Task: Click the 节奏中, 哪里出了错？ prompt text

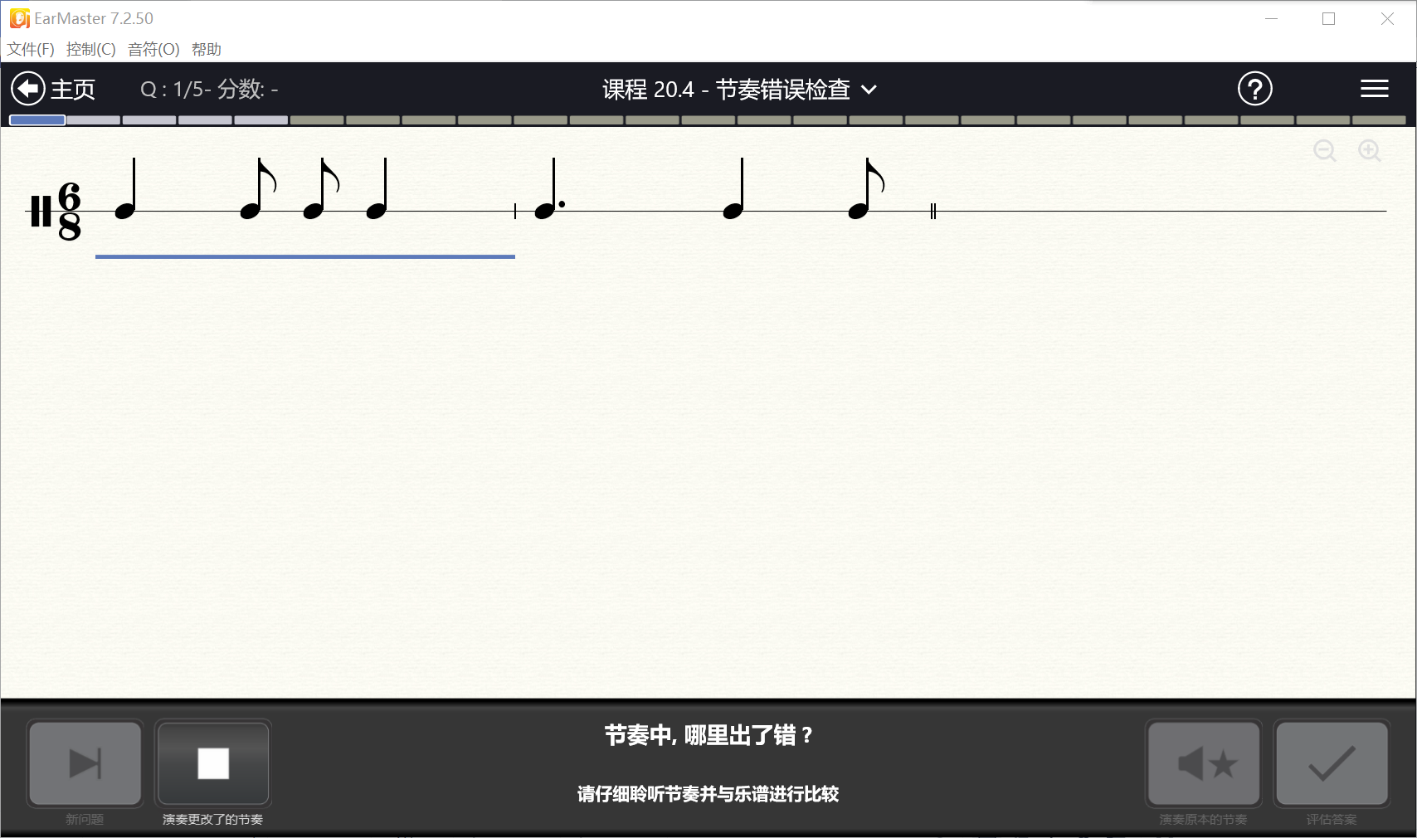Action: click(x=708, y=735)
